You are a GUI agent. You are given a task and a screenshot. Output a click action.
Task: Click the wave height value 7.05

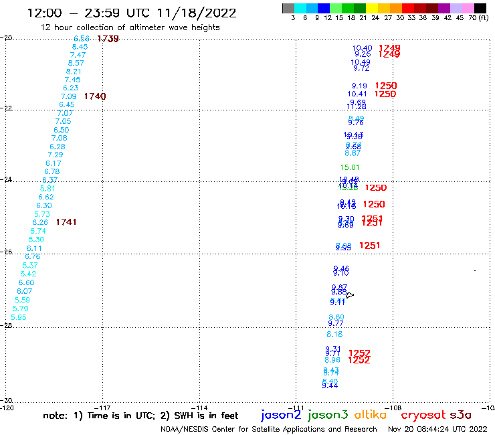[x=63, y=121]
